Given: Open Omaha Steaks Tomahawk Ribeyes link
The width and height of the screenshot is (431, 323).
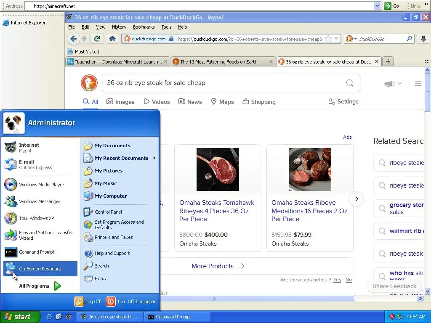Looking at the screenshot, I should click(x=217, y=211).
